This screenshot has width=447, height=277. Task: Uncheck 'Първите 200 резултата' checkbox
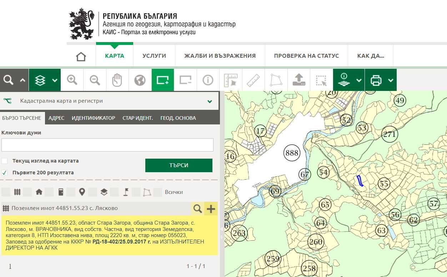pos(5,173)
